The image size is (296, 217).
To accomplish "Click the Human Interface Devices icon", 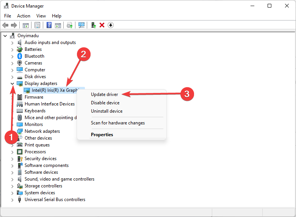I will click(20, 104).
